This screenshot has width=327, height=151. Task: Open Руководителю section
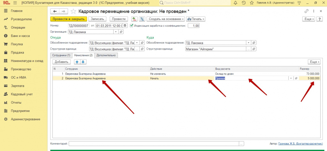[x=21, y=19]
